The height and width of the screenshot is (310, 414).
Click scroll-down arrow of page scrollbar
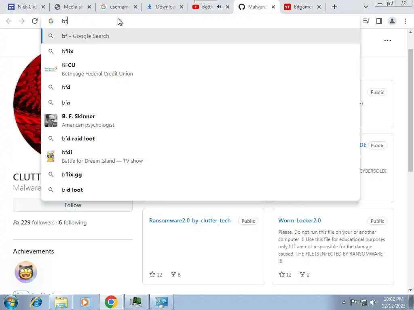point(410,290)
